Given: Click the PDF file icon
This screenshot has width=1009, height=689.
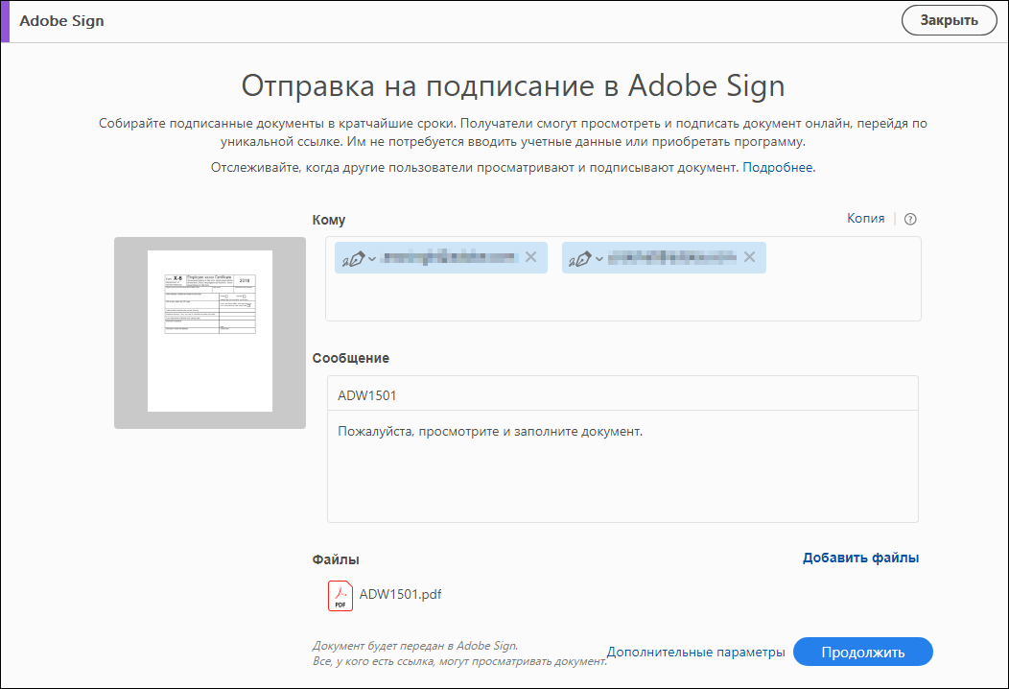Looking at the screenshot, I should [x=340, y=596].
